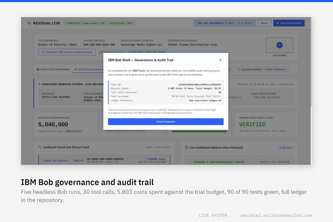
Task: Click the Sovereign Media Rights LLC licensor name
Action: pyautogui.click(x=141, y=45)
